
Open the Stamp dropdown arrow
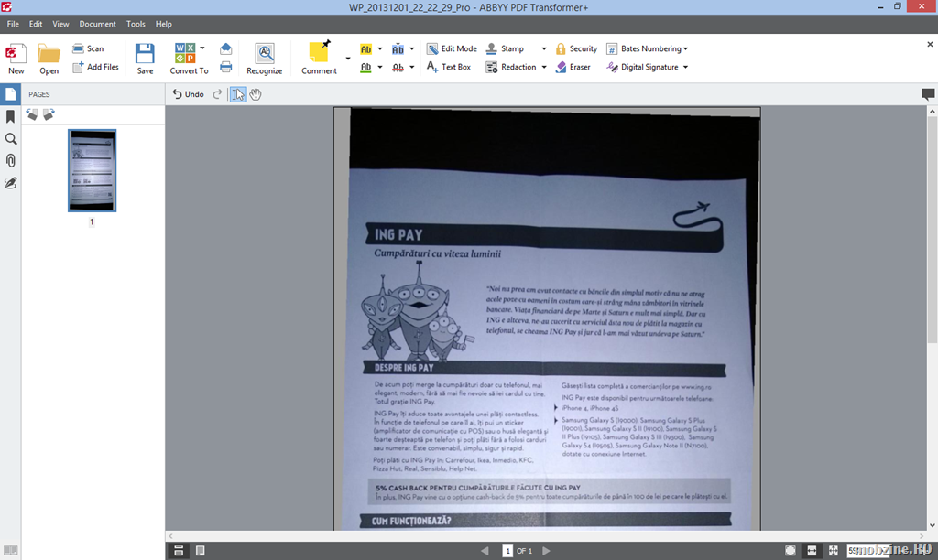pyautogui.click(x=544, y=49)
